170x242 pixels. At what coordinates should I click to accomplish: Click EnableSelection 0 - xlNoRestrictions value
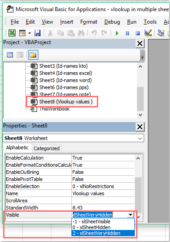click(103, 186)
